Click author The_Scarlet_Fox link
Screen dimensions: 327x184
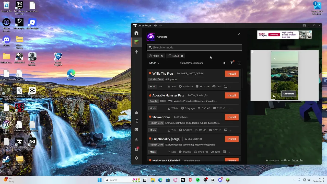(200, 95)
